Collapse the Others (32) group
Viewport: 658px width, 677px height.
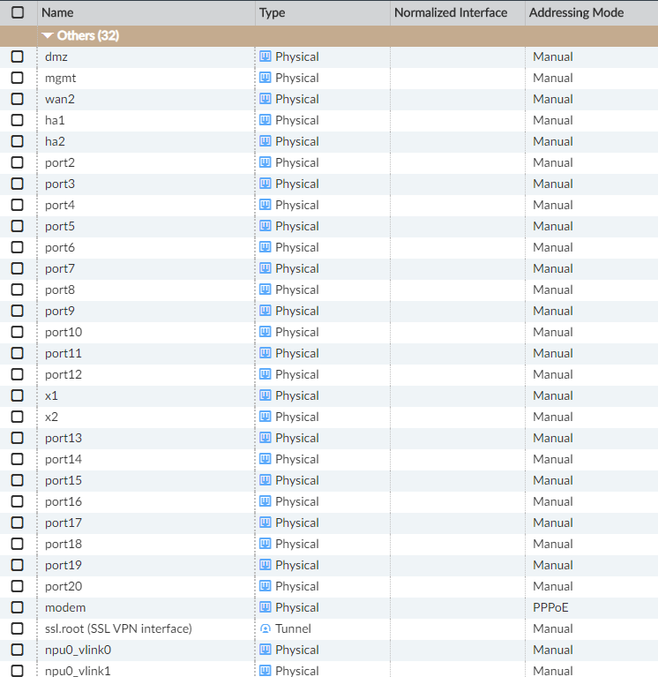pyautogui.click(x=48, y=35)
